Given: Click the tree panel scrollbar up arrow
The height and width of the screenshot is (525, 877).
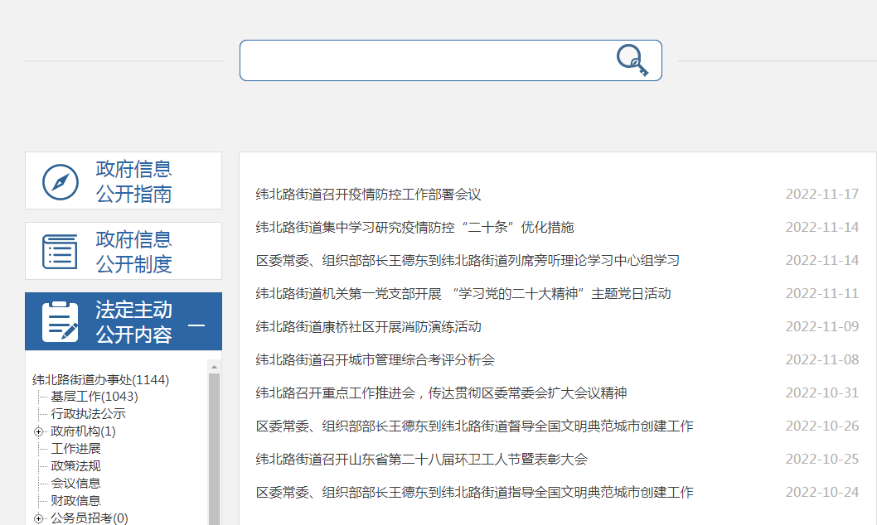Looking at the screenshot, I should [x=214, y=366].
